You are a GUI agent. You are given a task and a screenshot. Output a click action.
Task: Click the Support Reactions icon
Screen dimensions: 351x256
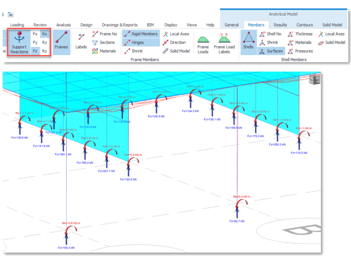coord(19,42)
